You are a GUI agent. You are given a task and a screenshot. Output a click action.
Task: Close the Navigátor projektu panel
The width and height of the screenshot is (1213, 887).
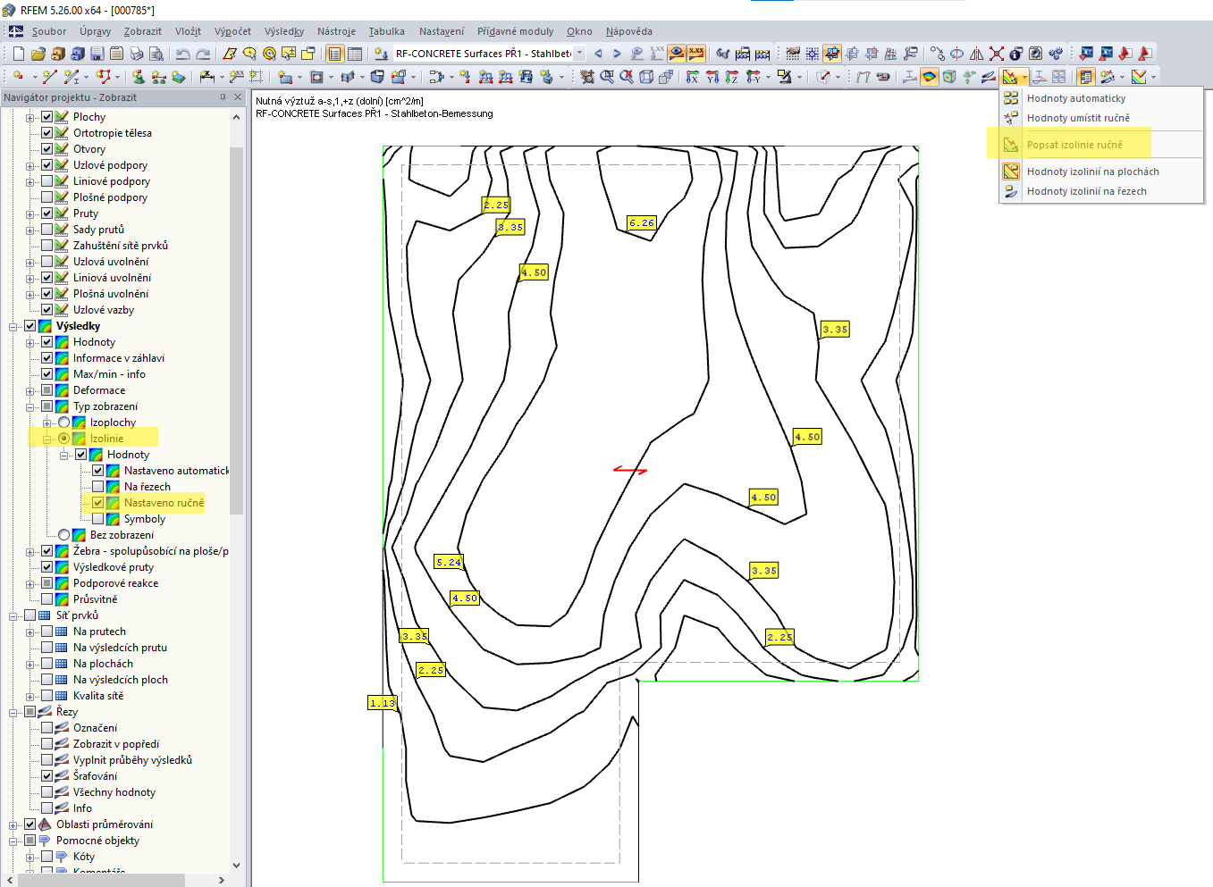238,96
